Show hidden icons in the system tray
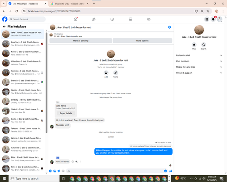Image resolution: width=227 pixels, height=182 pixels. coord(191,178)
